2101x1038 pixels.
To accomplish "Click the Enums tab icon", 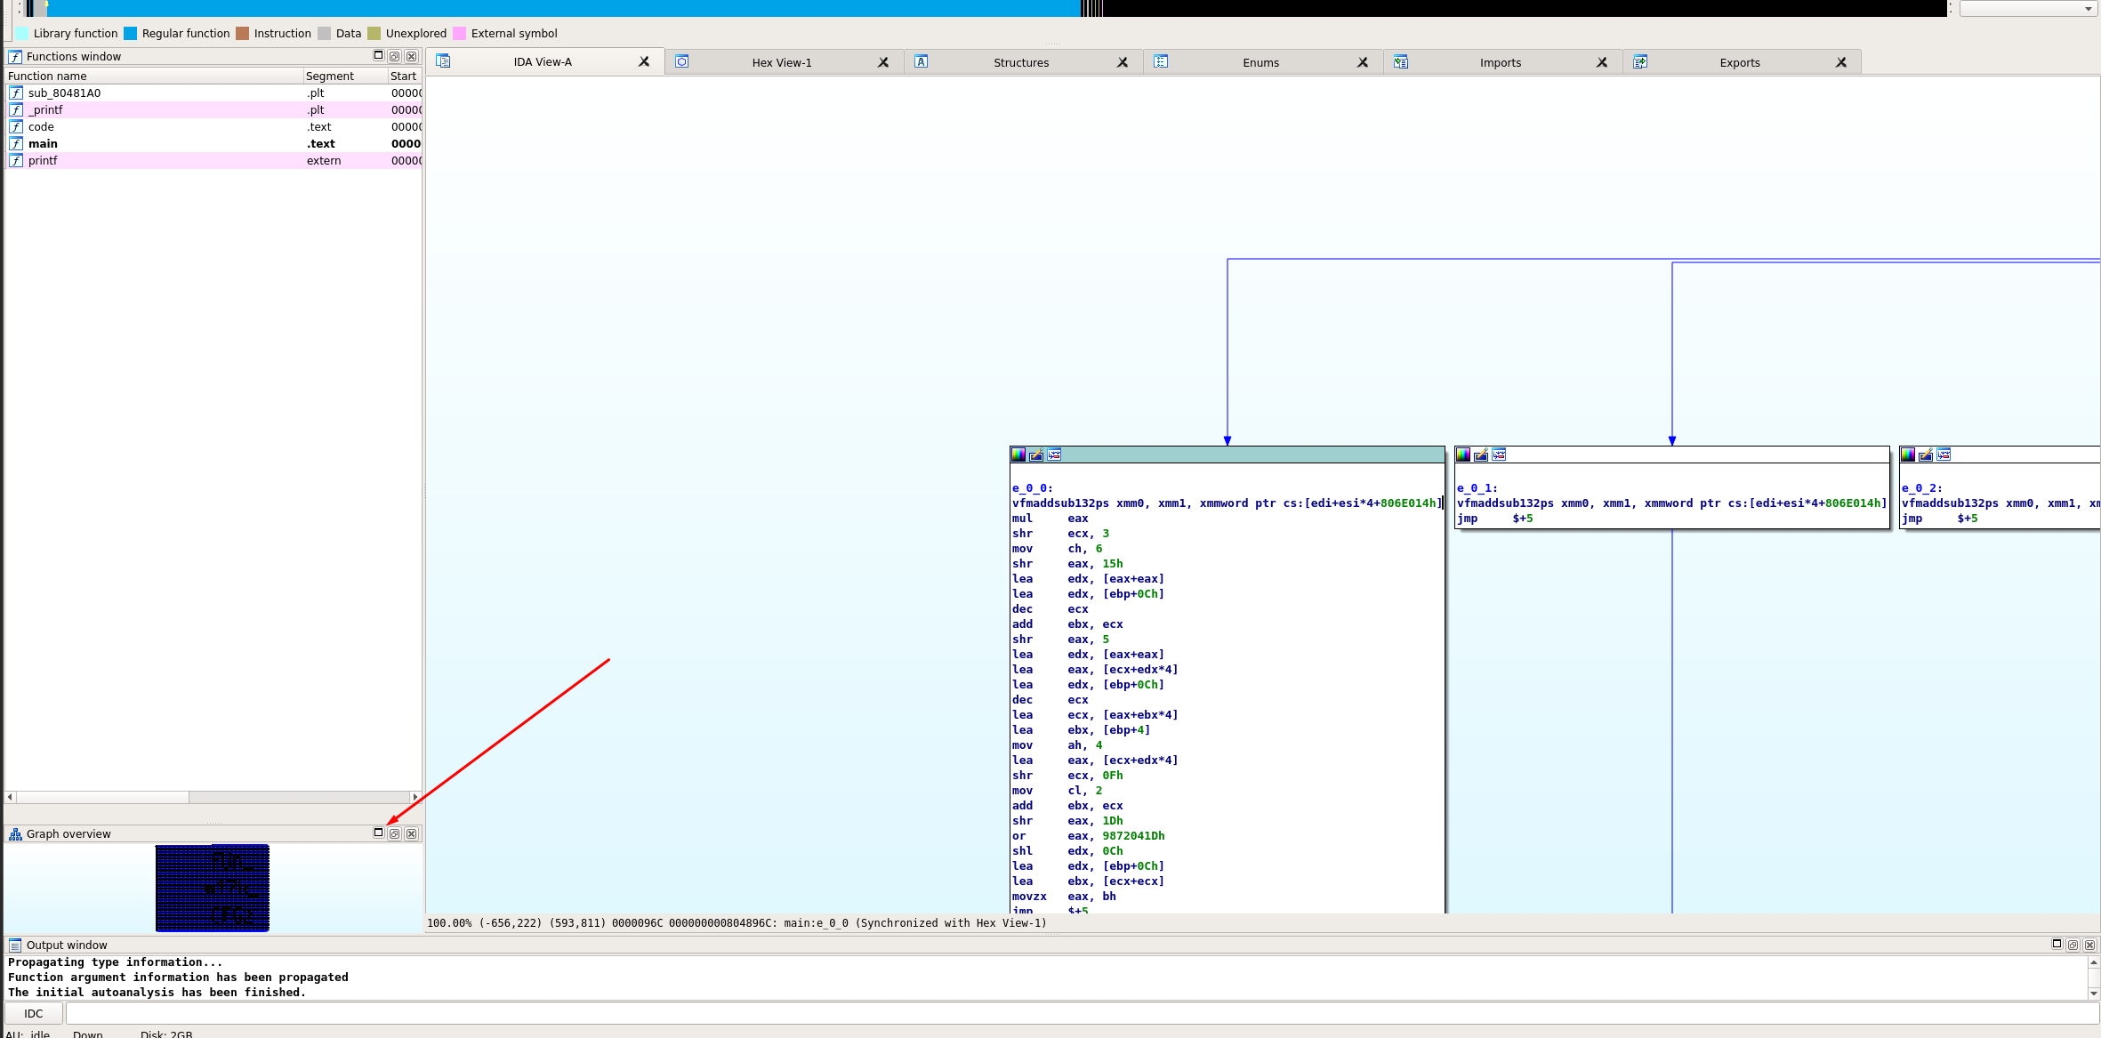I will (x=1161, y=62).
